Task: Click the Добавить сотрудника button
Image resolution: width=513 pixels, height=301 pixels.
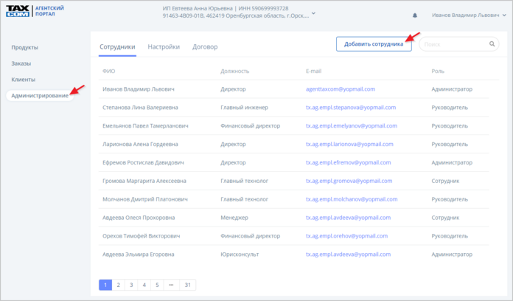Action: click(373, 44)
